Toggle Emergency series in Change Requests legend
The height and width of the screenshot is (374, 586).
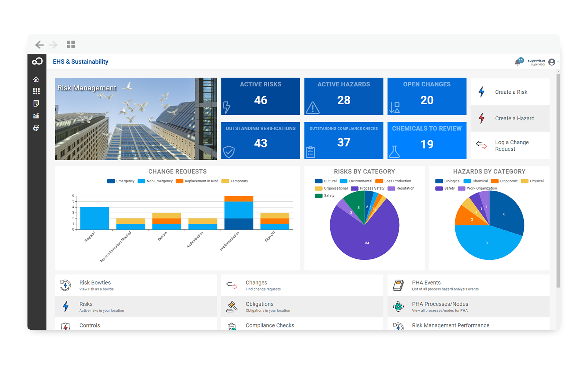click(x=121, y=181)
